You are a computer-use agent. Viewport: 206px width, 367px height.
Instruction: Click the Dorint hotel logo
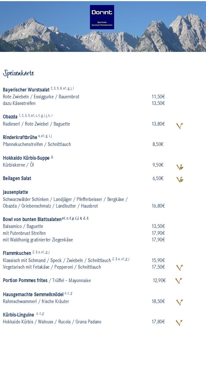(x=102, y=17)
